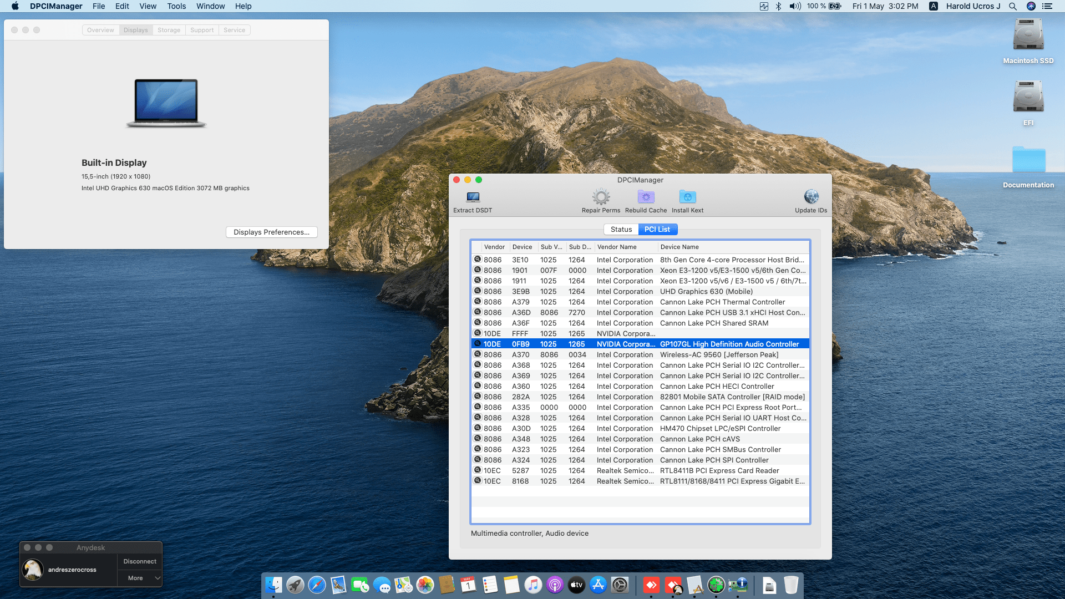Open Notification Center list icon
The width and height of the screenshot is (1065, 599).
pyautogui.click(x=1047, y=6)
